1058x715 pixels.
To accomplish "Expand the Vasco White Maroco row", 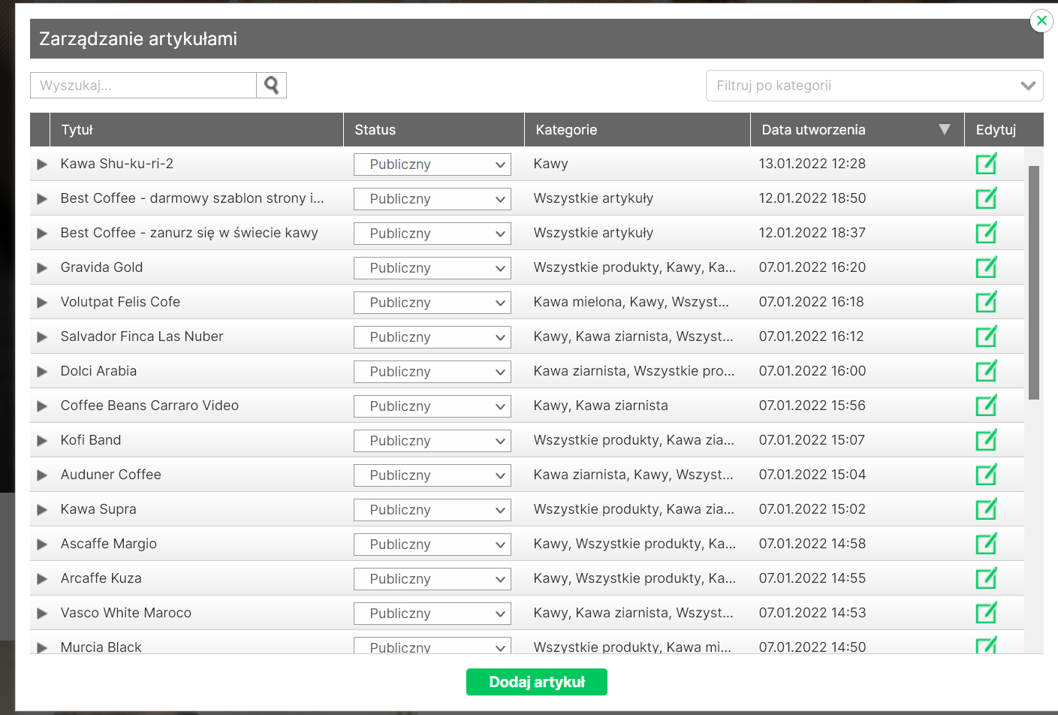I will click(x=42, y=614).
